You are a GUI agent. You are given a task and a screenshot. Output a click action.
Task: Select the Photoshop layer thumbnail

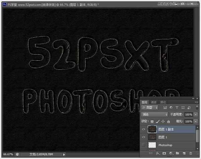pyautogui.click(x=152, y=145)
